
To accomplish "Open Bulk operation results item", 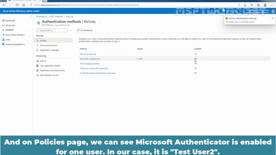I will click(x=49, y=75).
